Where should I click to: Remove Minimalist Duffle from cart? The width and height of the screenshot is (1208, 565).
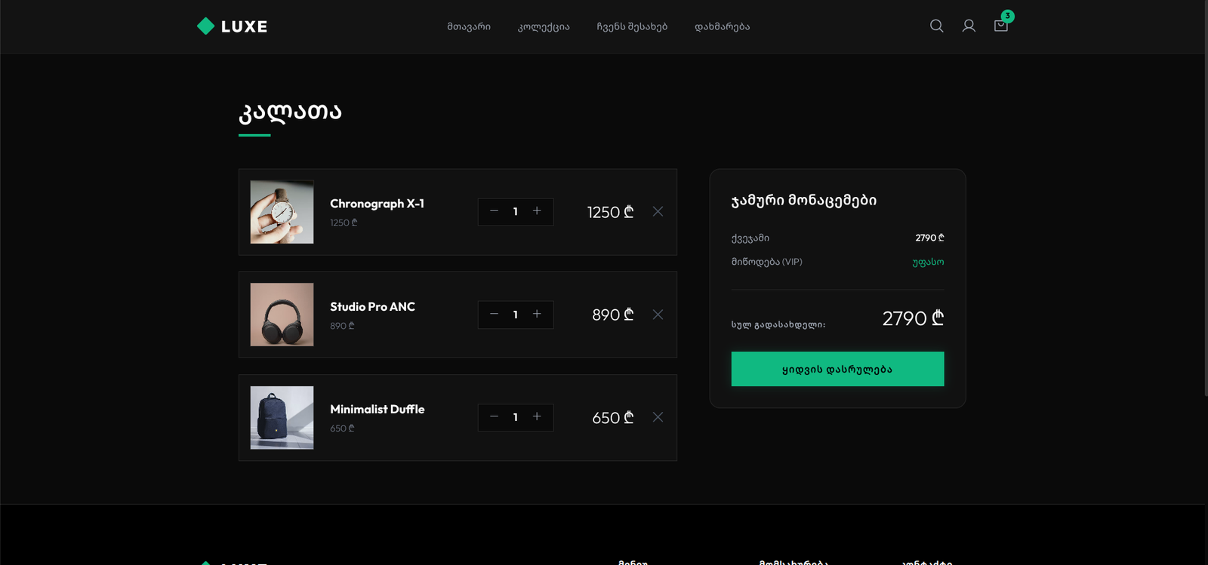click(x=658, y=417)
